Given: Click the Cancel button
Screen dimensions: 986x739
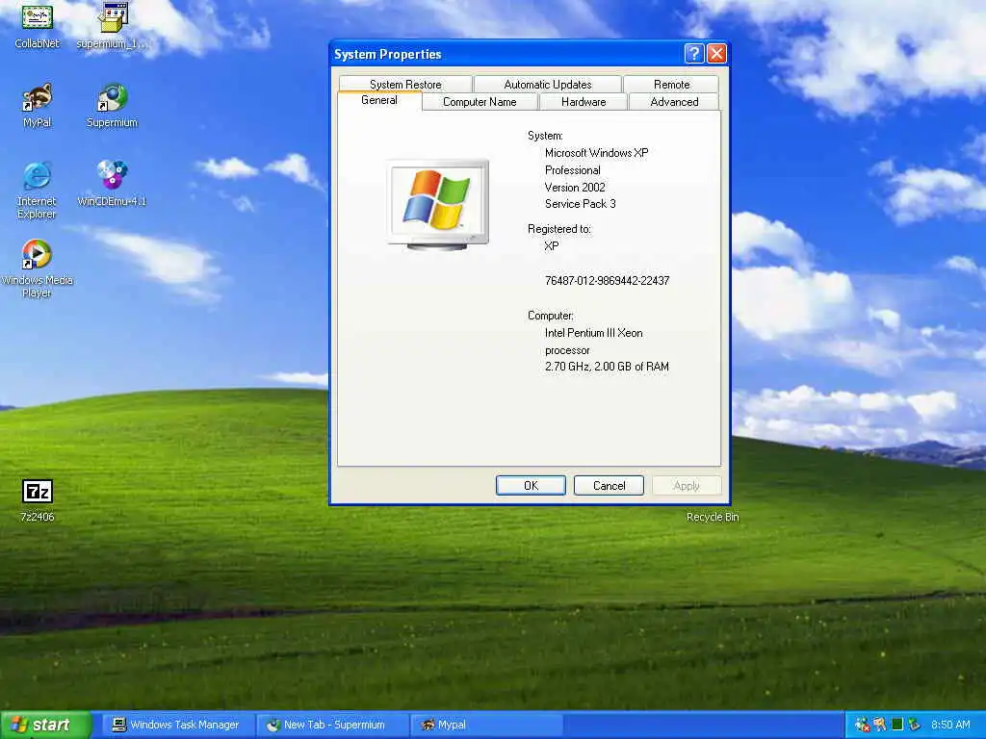Looking at the screenshot, I should point(609,485).
